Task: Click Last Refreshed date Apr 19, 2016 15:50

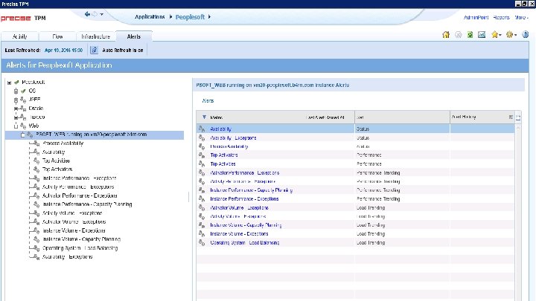Action: coord(63,51)
